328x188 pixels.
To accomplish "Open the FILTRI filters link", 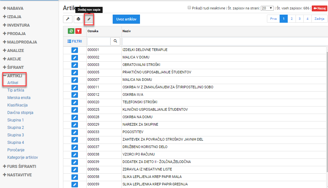I will click(x=75, y=41).
